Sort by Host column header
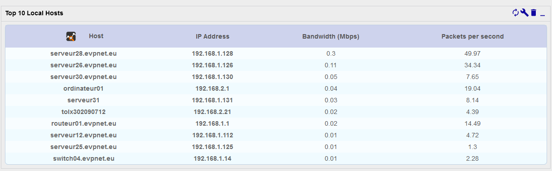Viewport: 552px width, 171px height. click(96, 36)
